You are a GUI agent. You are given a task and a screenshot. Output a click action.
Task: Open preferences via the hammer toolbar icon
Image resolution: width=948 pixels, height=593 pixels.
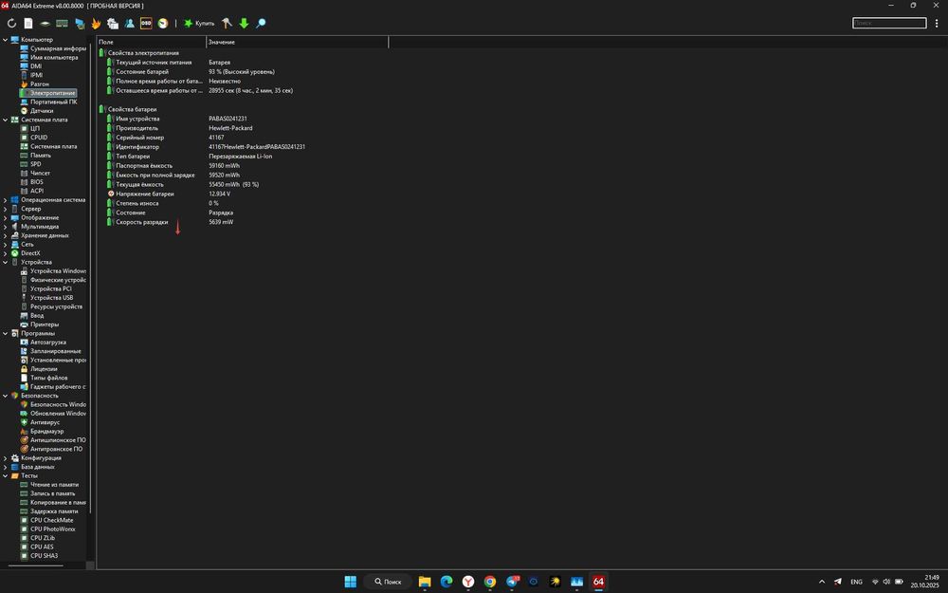pos(227,23)
